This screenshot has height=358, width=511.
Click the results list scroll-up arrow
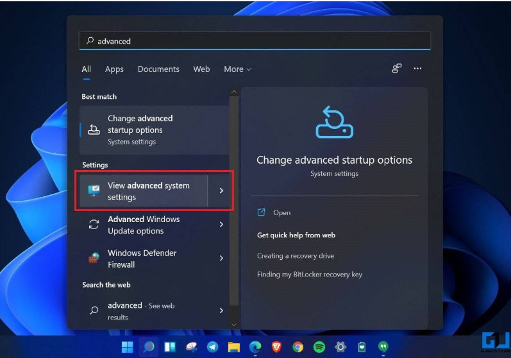pos(233,92)
